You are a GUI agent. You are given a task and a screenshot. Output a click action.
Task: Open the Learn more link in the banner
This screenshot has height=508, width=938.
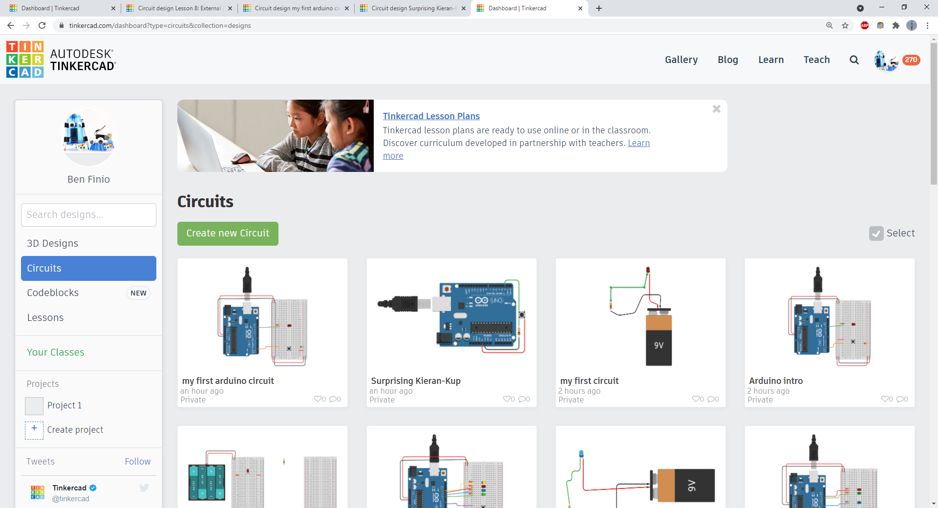click(x=638, y=143)
